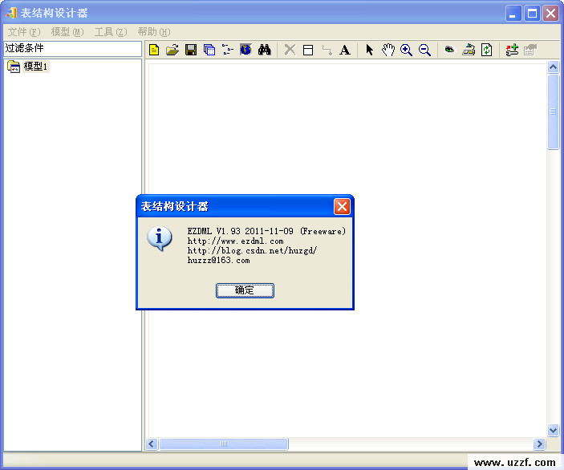Click the globe toolbar icon
The height and width of the screenshot is (470, 564).
click(245, 50)
